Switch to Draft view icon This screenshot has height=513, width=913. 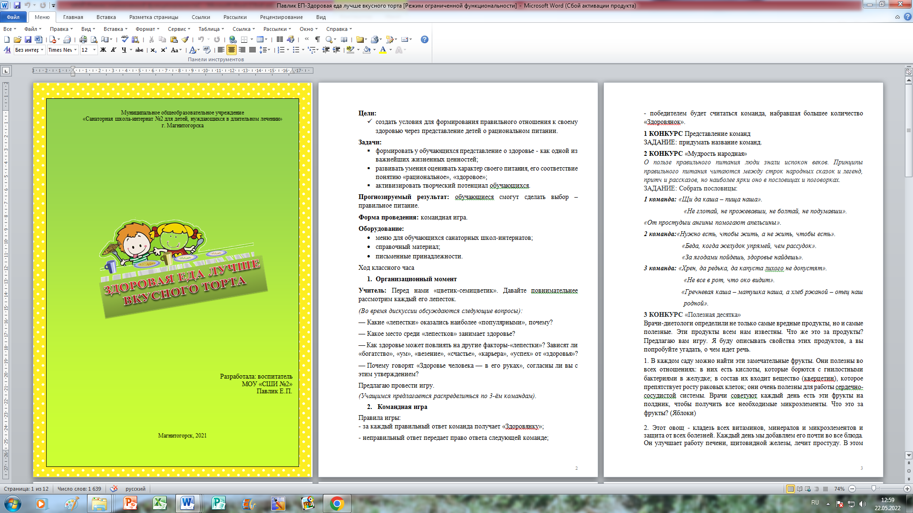(x=826, y=489)
